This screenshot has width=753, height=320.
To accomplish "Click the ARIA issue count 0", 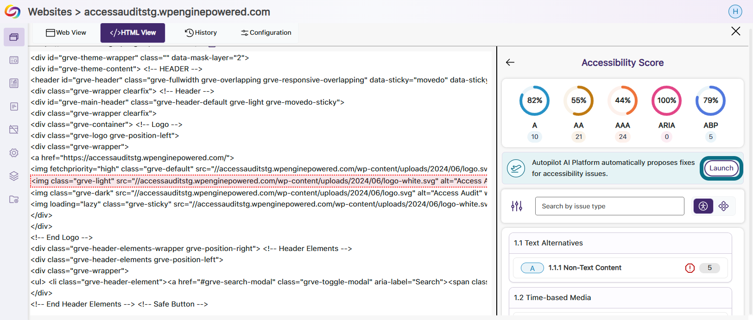I will 667,137.
